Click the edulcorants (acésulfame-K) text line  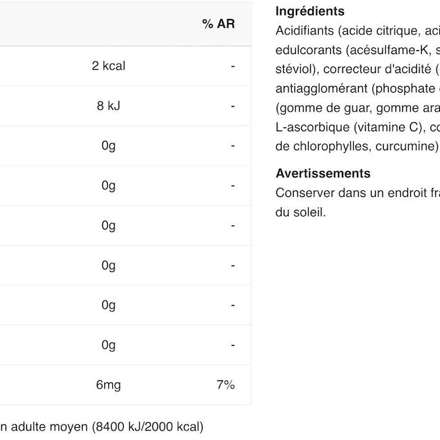point(357,49)
